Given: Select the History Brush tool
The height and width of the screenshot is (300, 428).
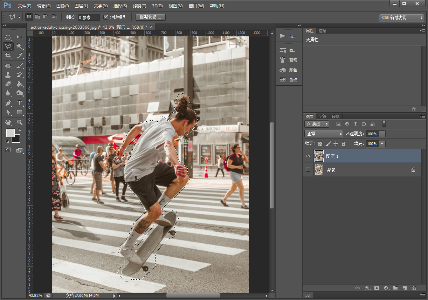Looking at the screenshot, I should [x=20, y=75].
